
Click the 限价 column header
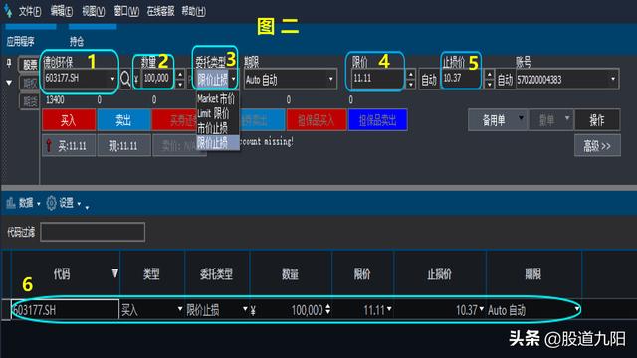click(x=362, y=274)
